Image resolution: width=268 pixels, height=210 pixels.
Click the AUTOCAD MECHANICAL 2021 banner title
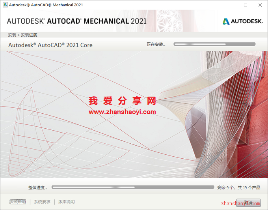point(77,21)
